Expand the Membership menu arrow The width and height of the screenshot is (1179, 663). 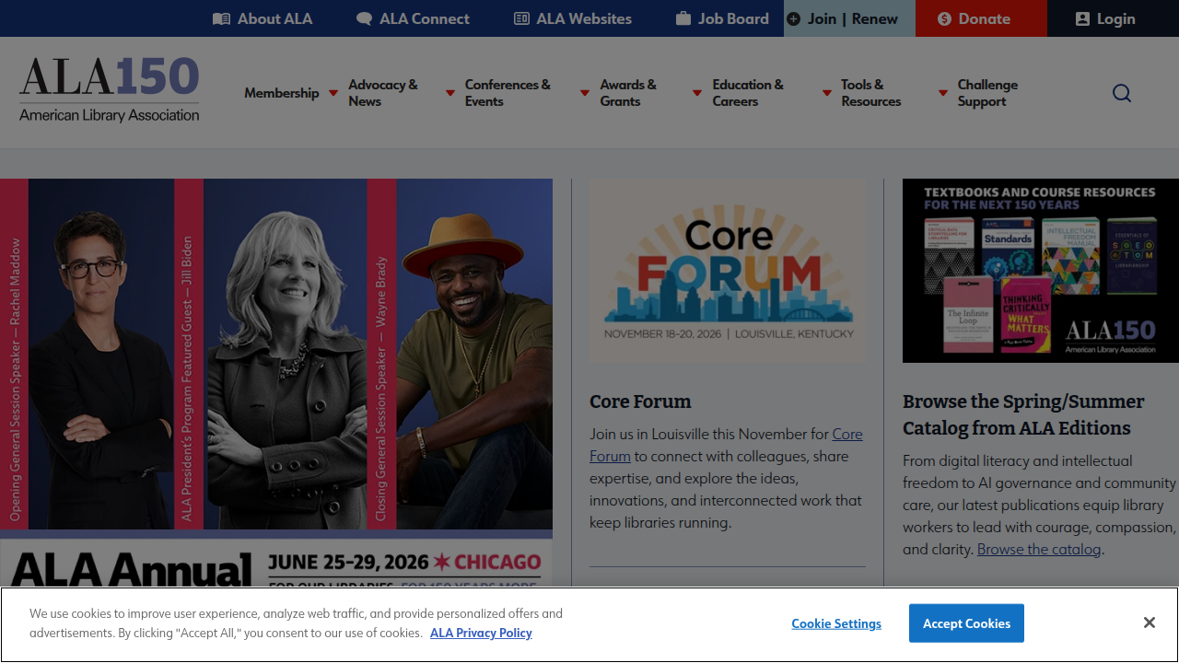333,93
